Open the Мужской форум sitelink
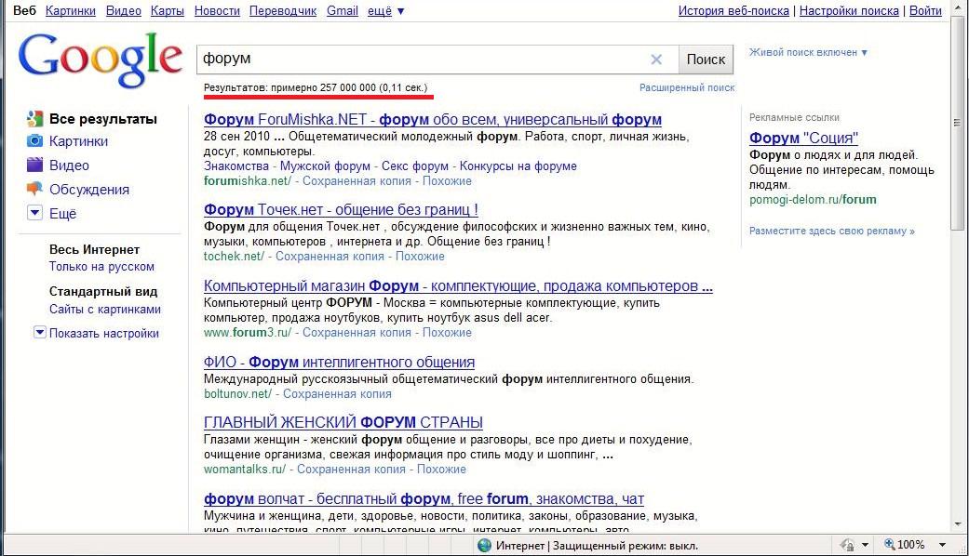 click(x=325, y=166)
